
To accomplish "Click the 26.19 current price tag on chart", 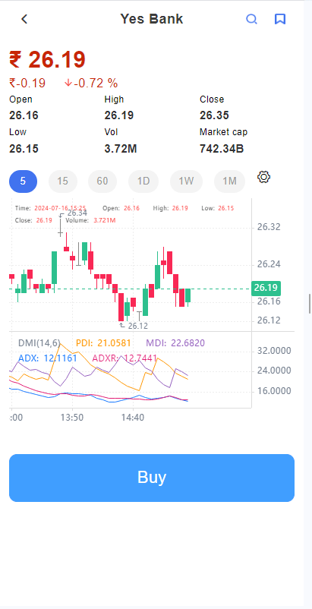I will pyautogui.click(x=266, y=289).
